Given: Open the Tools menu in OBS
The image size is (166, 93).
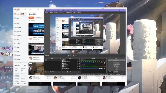Looking at the screenshot, I should [75, 12].
